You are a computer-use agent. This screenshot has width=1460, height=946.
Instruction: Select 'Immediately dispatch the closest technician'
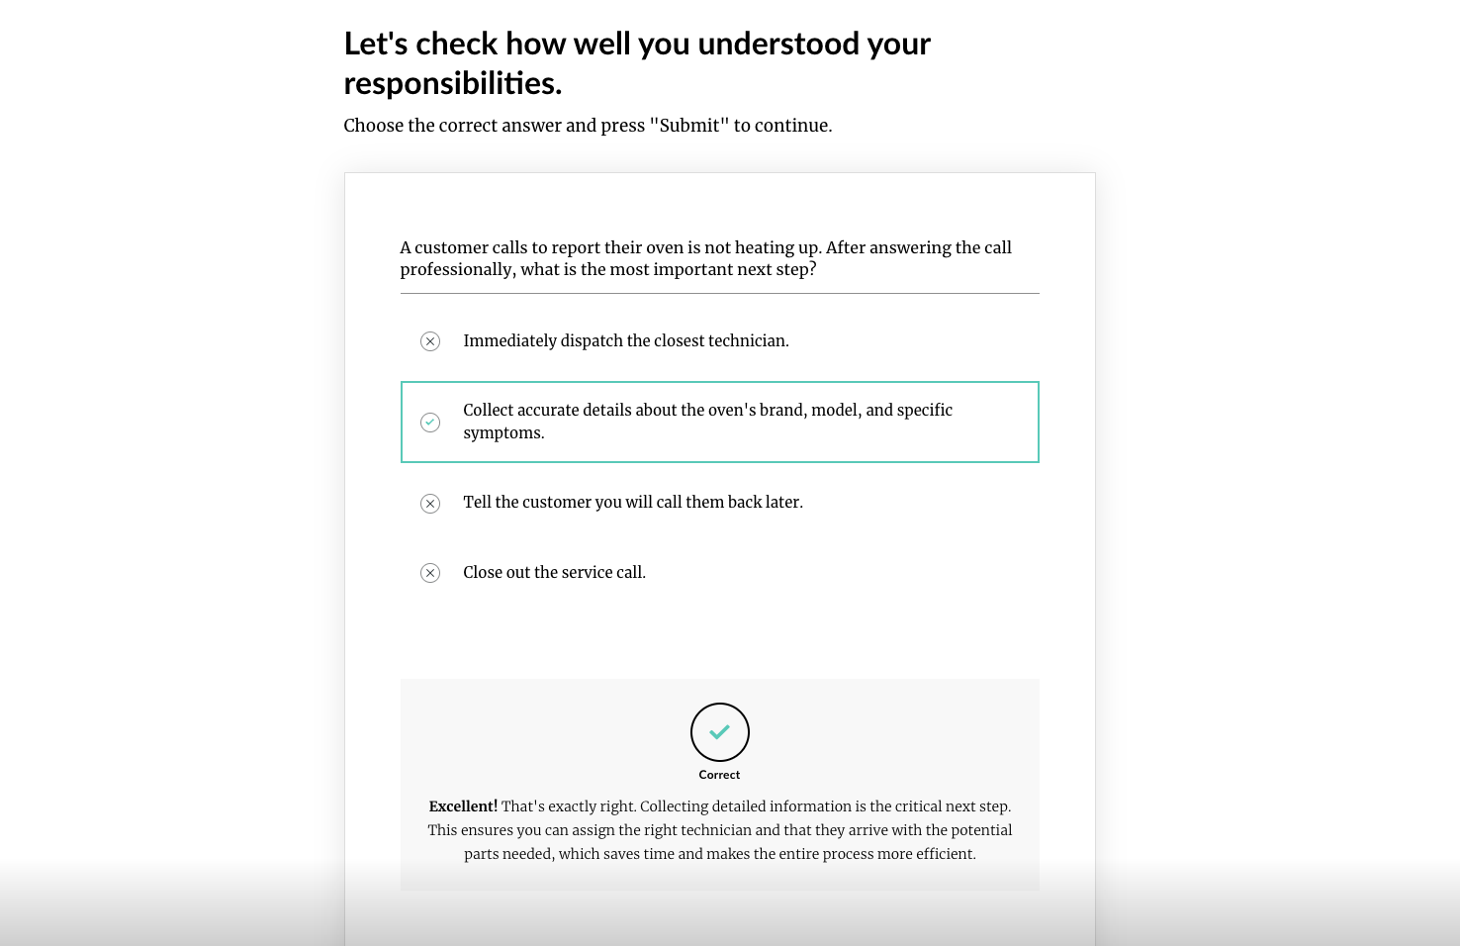tap(626, 340)
